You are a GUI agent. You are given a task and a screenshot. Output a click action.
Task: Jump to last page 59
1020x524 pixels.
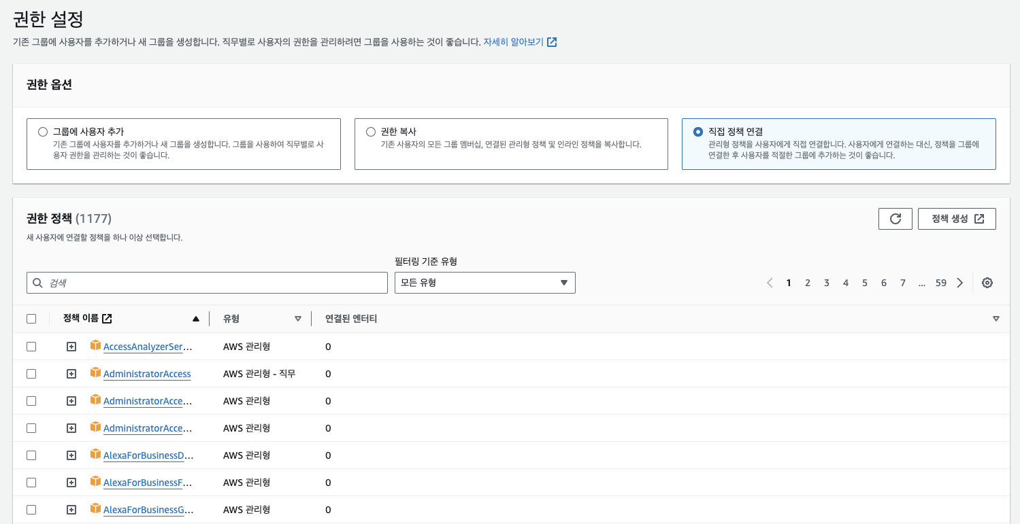pyautogui.click(x=941, y=283)
